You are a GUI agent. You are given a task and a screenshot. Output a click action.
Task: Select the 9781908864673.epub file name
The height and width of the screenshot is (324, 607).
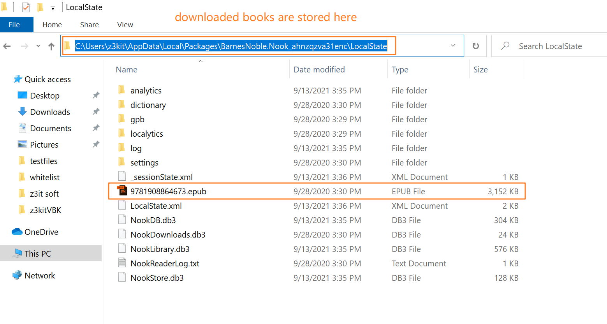point(168,192)
